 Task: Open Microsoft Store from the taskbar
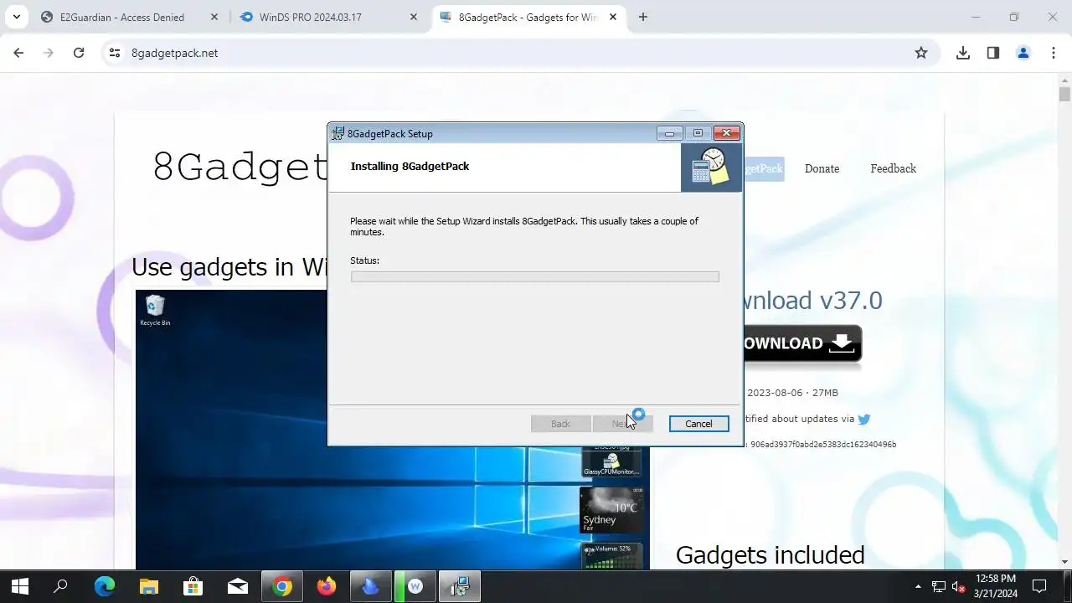193,586
